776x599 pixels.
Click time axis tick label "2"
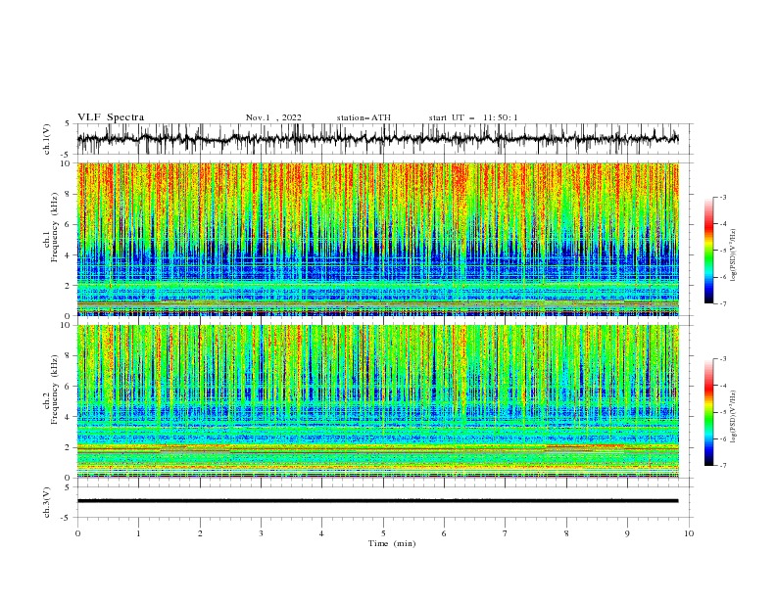pos(200,533)
